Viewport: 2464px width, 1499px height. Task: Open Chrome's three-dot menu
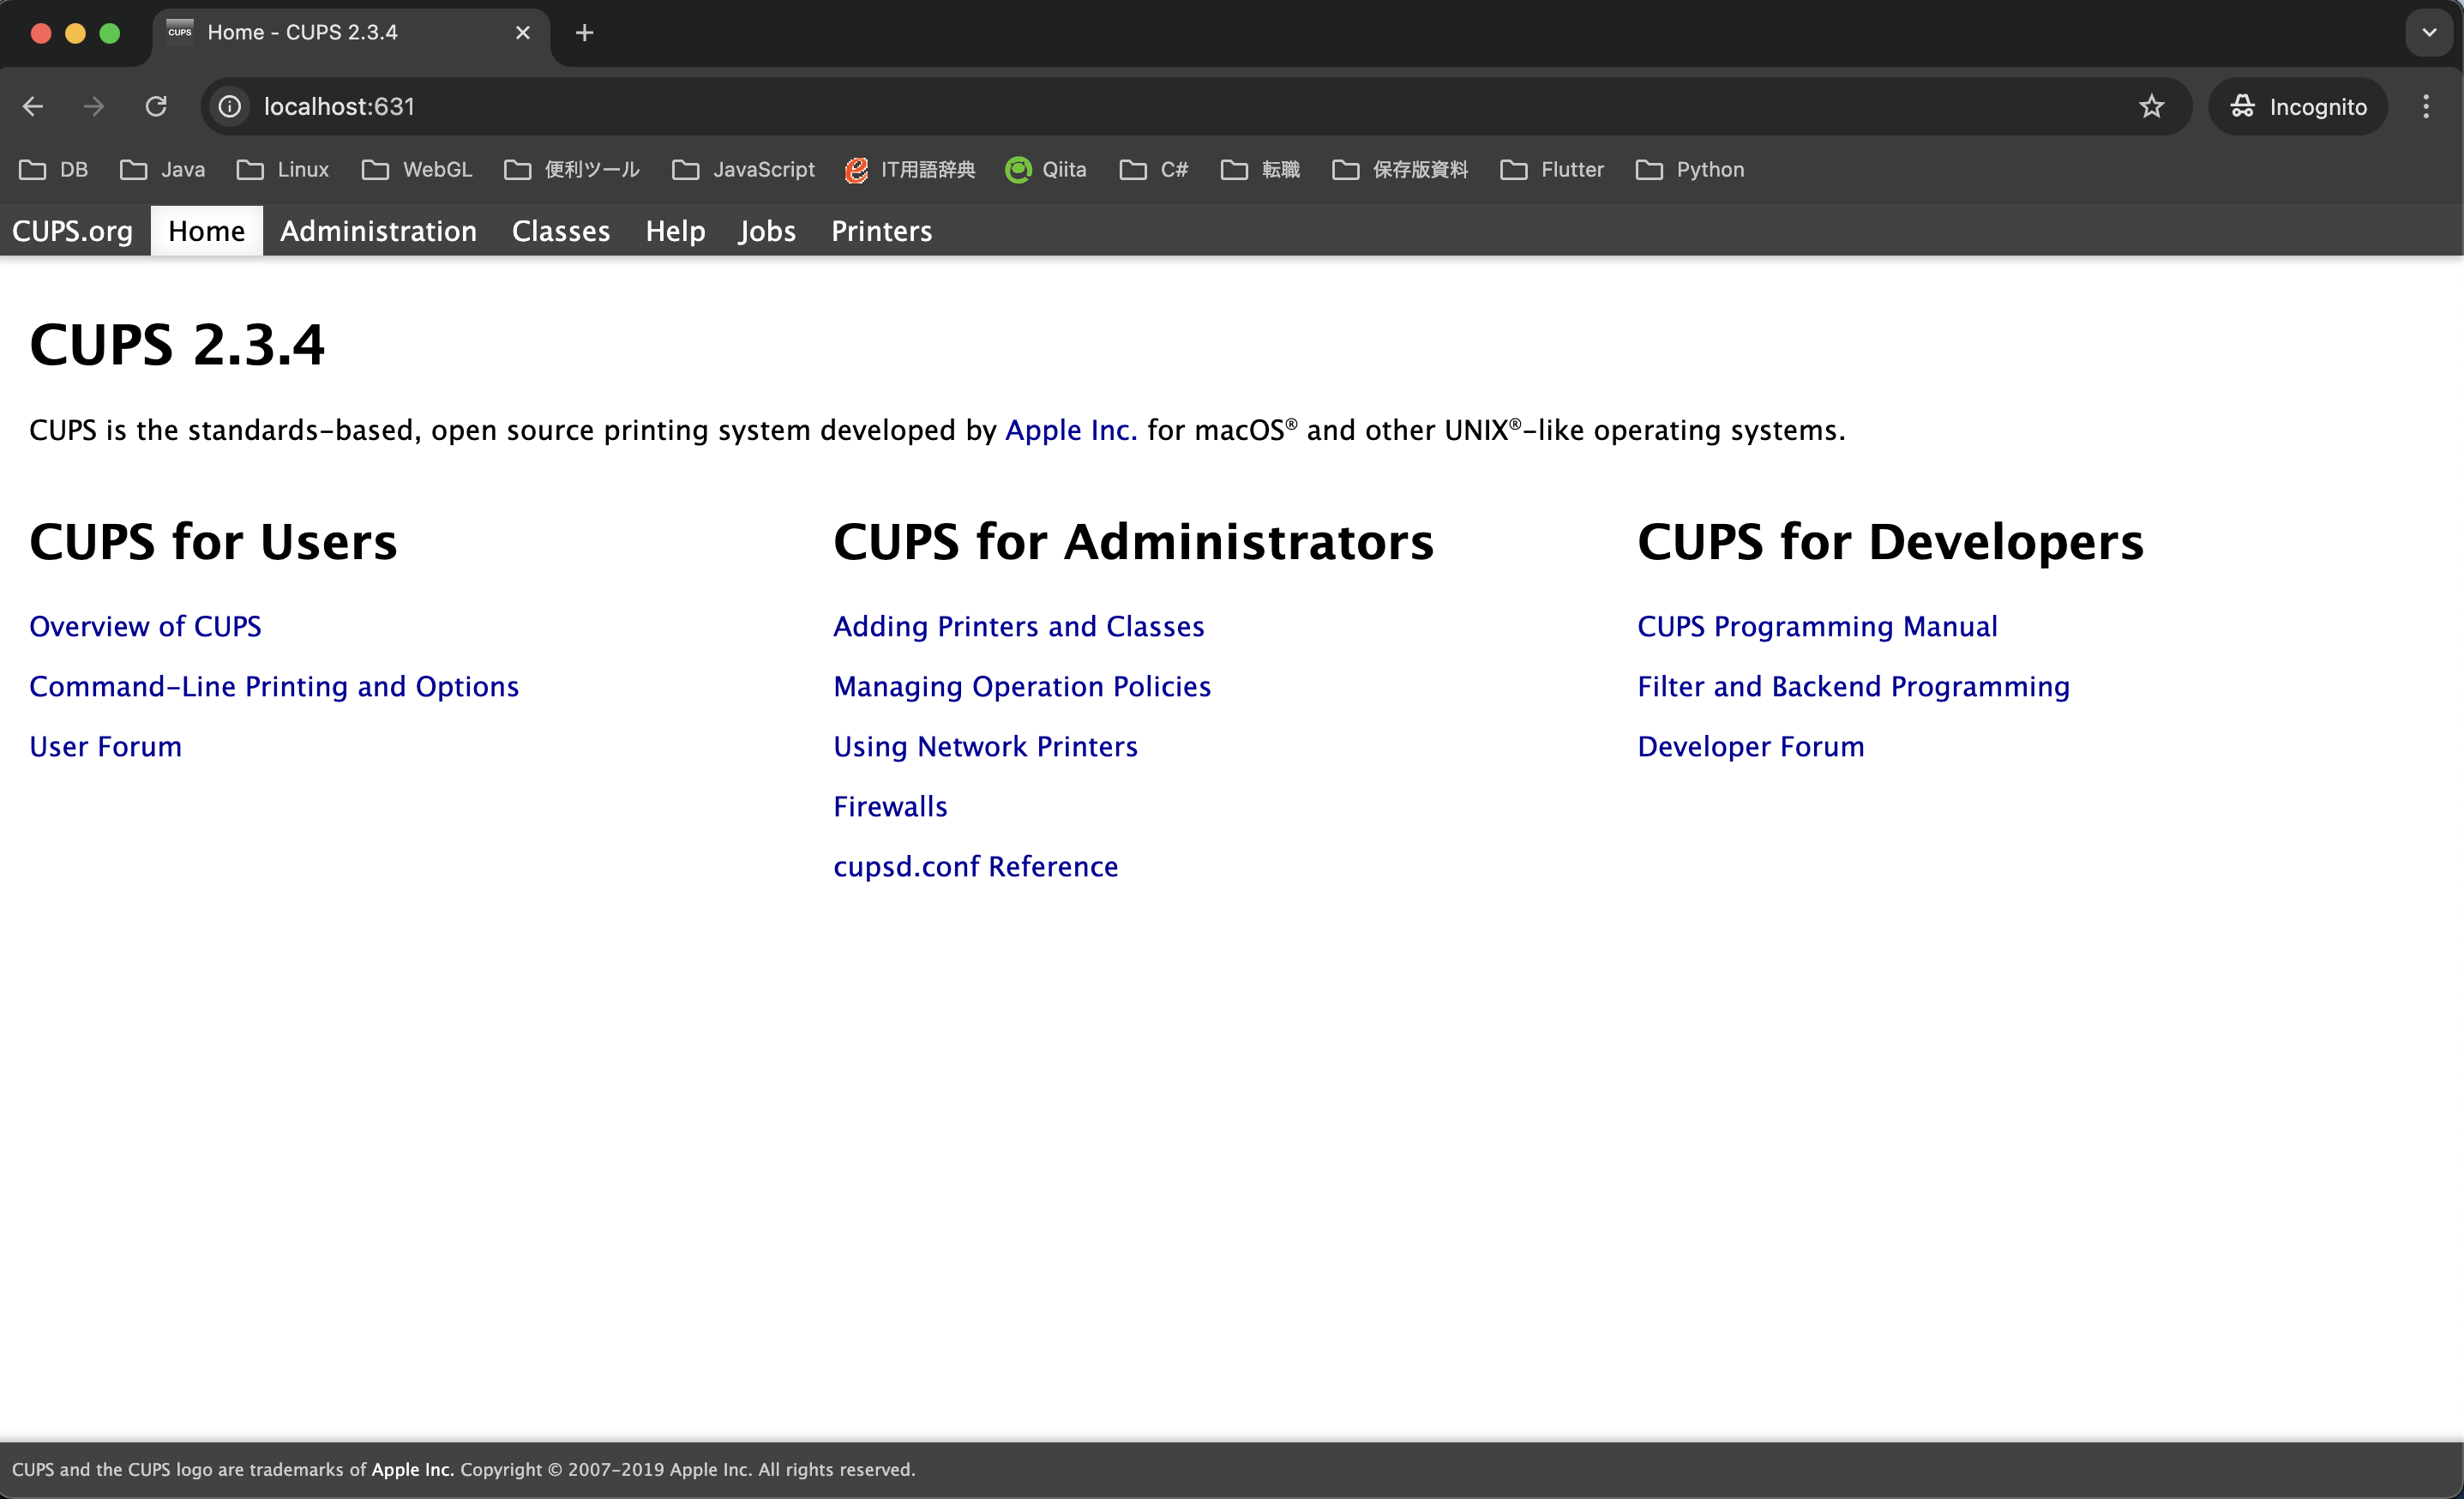coord(2426,106)
